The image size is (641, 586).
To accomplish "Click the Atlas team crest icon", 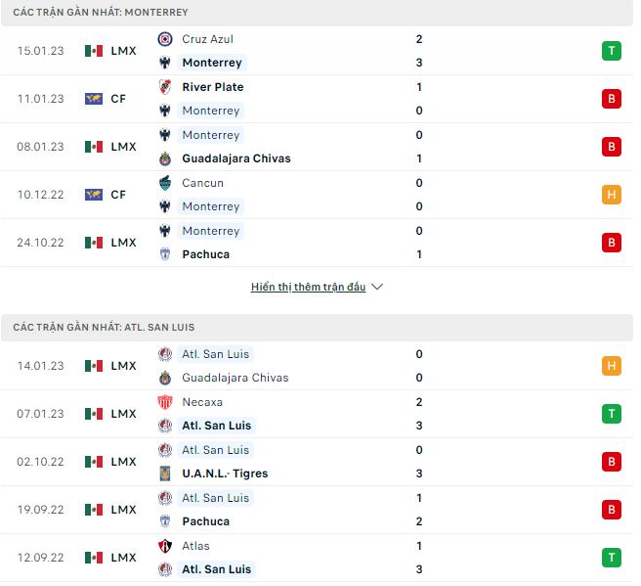I will (x=165, y=546).
